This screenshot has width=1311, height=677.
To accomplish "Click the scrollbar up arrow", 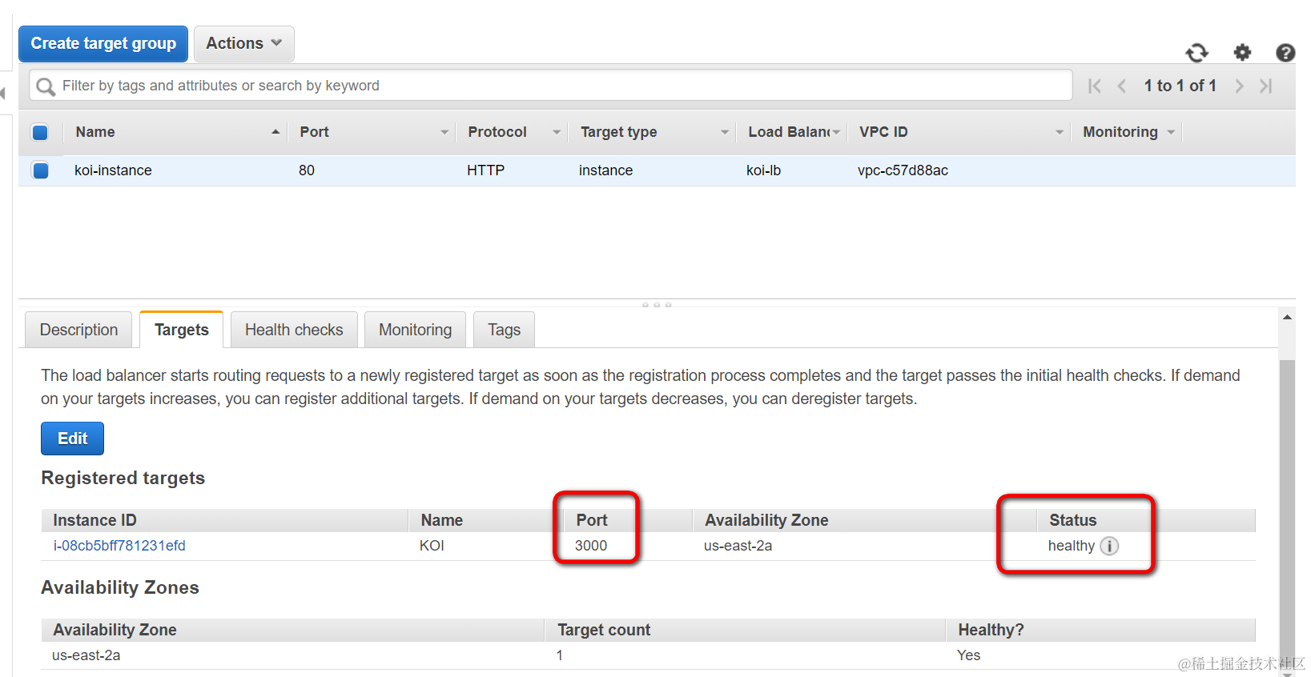I will (1287, 318).
